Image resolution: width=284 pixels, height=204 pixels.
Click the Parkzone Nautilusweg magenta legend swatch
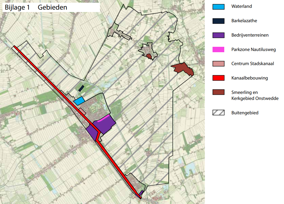(219, 49)
